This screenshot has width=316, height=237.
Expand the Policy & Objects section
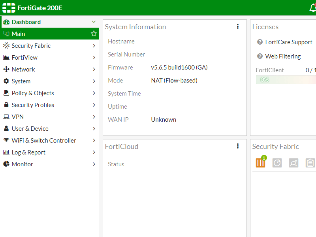[x=94, y=93]
